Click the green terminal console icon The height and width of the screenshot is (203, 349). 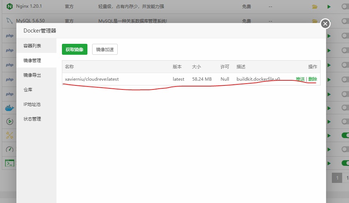9,163
